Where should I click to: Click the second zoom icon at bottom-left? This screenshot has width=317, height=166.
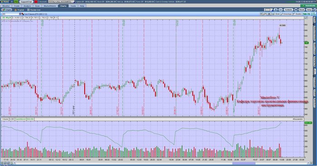(x=5, y=163)
